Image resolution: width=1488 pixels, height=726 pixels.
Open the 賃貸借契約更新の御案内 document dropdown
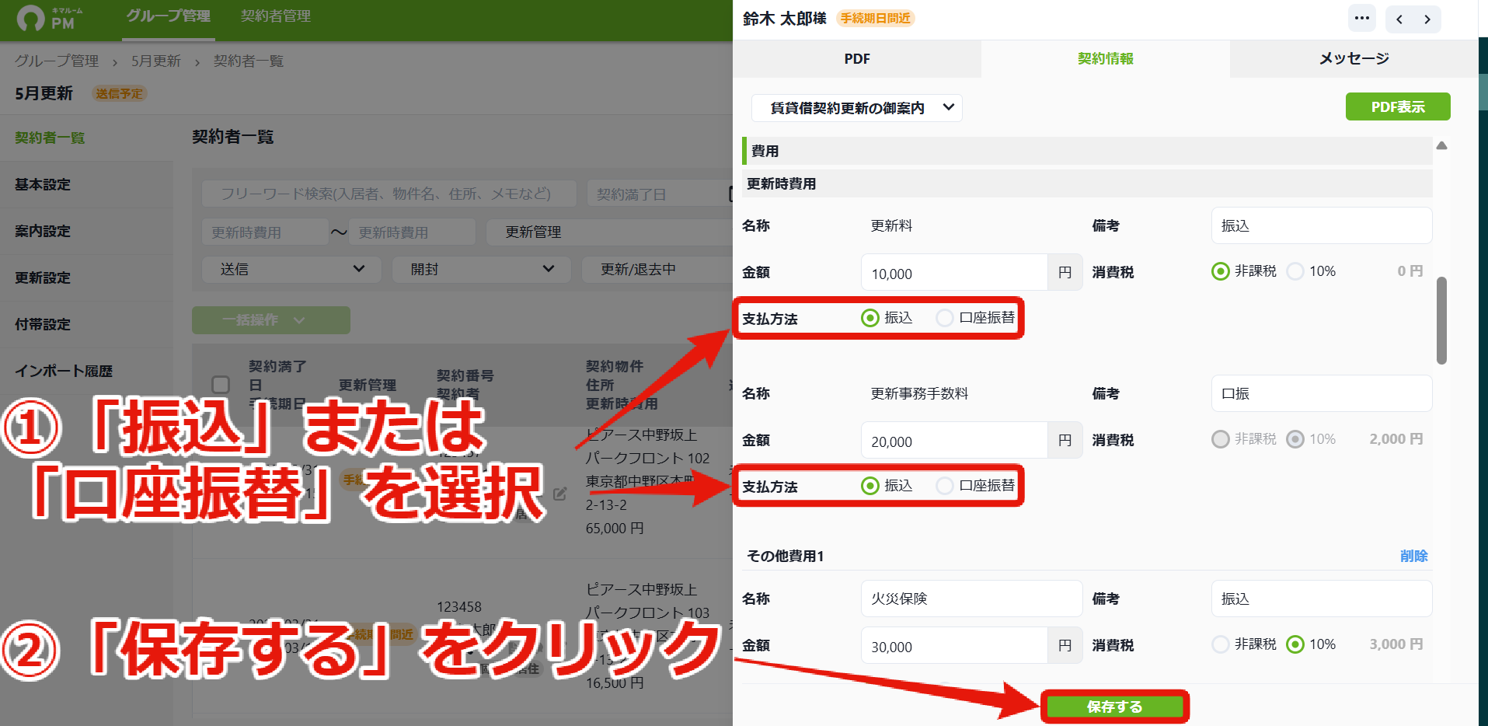click(856, 108)
